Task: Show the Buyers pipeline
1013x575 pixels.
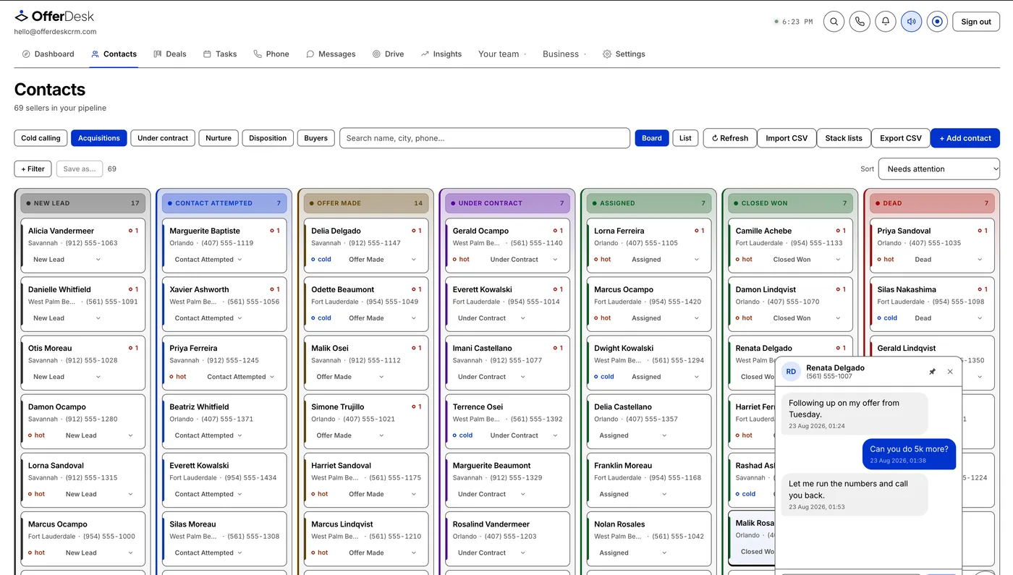Action: (315, 138)
